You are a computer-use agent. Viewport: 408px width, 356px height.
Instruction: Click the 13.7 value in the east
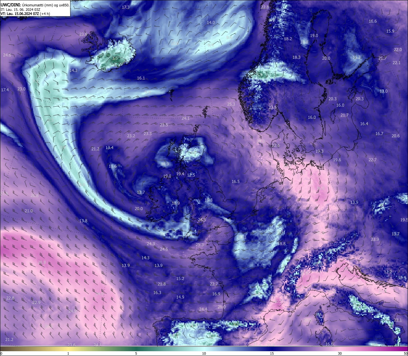pos(395,234)
